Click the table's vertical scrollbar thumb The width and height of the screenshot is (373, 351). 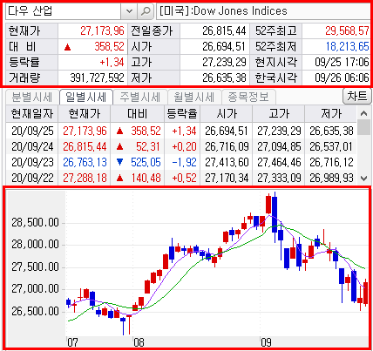tap(364, 128)
